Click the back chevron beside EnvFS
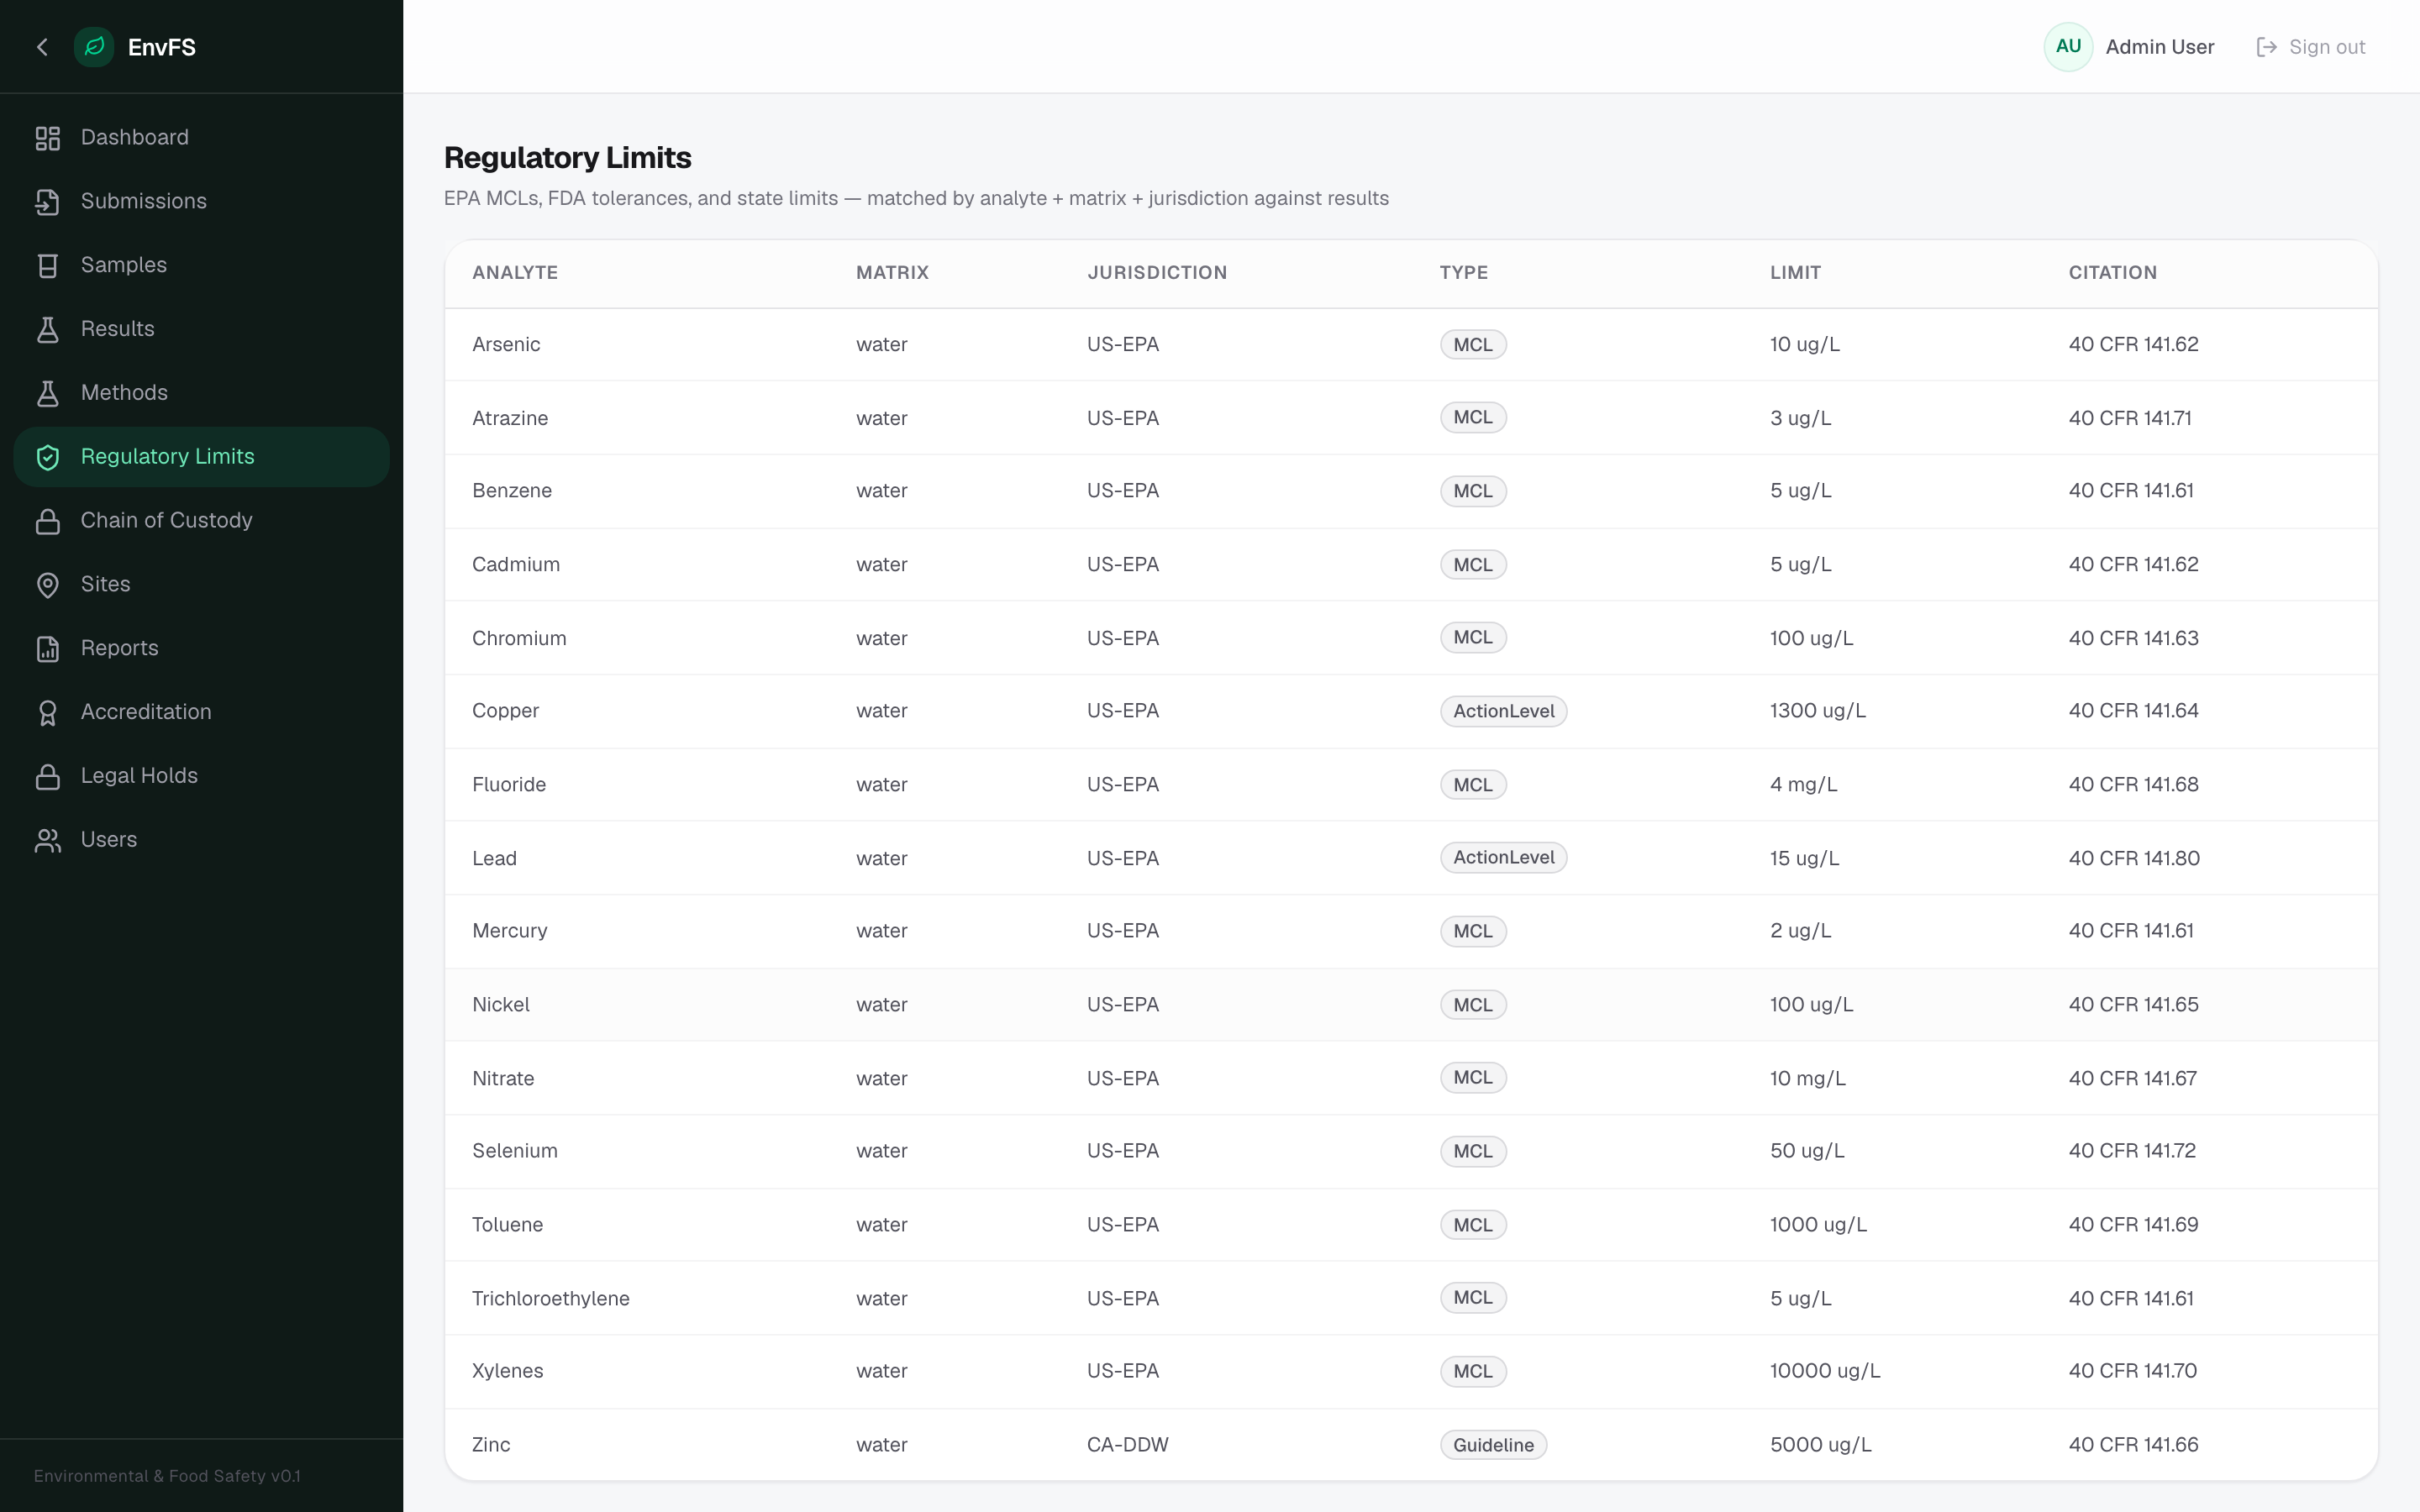Screen dimensions: 2420x1512 [x=42, y=47]
